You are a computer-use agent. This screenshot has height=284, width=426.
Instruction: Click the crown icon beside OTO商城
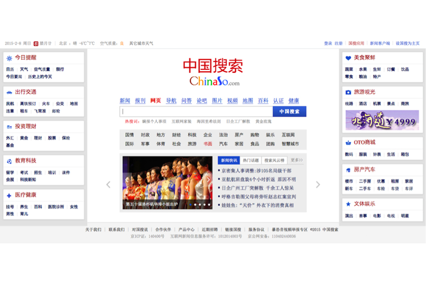coord(348,143)
